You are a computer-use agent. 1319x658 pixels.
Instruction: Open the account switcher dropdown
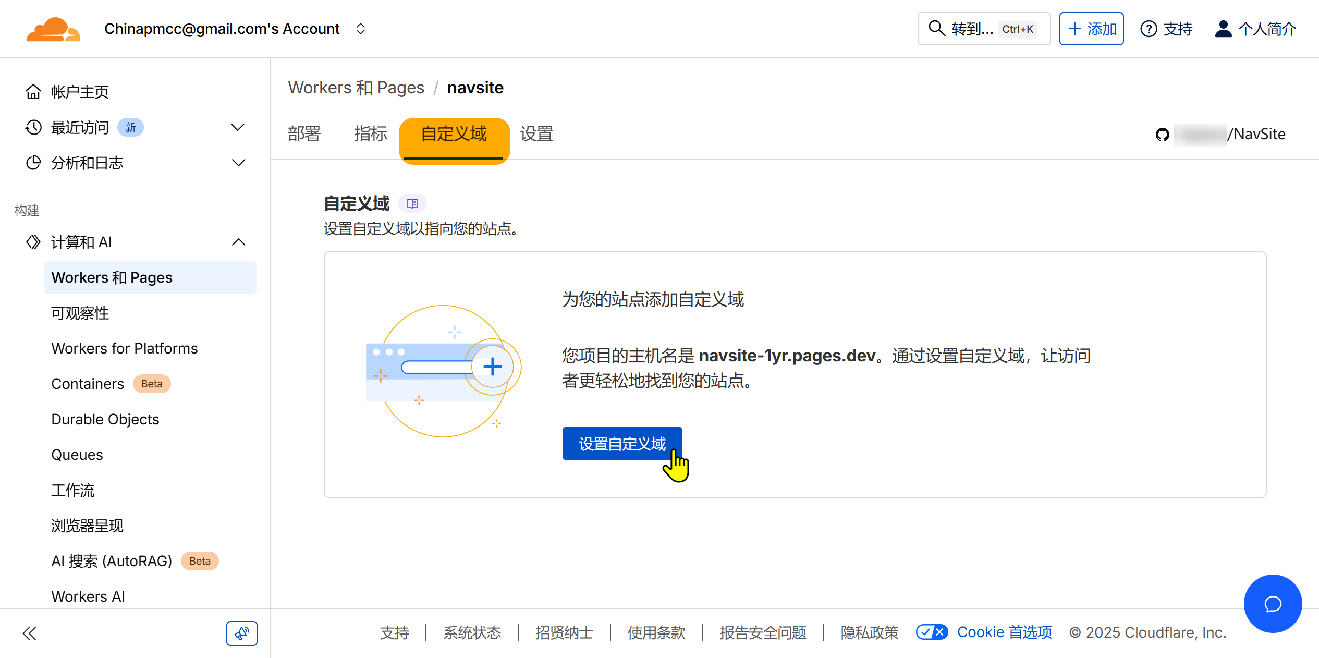click(x=360, y=29)
